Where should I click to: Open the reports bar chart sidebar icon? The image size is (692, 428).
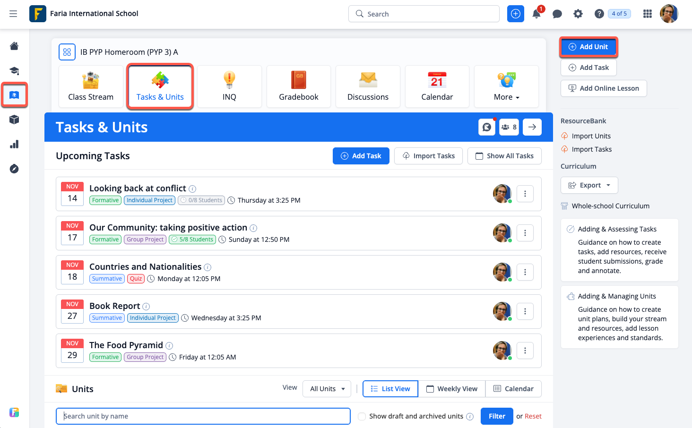[14, 144]
